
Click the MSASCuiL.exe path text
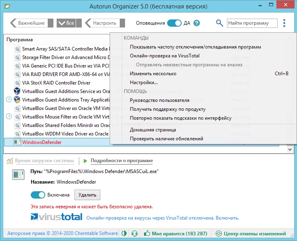(101, 171)
